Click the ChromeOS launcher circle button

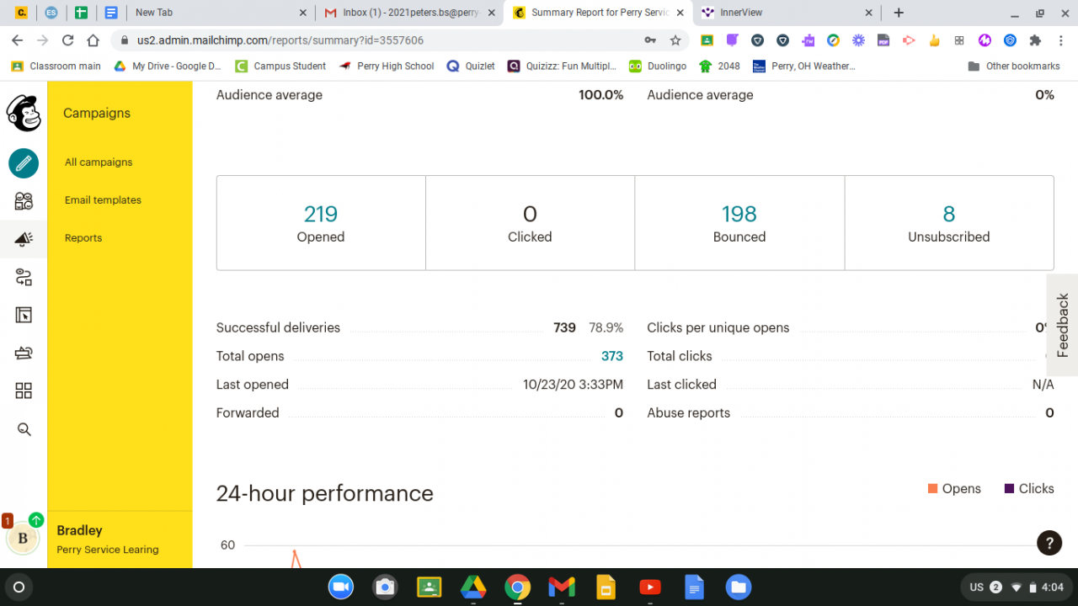(19, 587)
